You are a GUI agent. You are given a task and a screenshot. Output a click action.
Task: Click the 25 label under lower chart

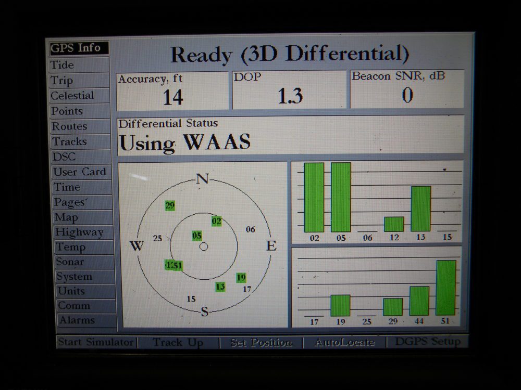[x=366, y=322]
